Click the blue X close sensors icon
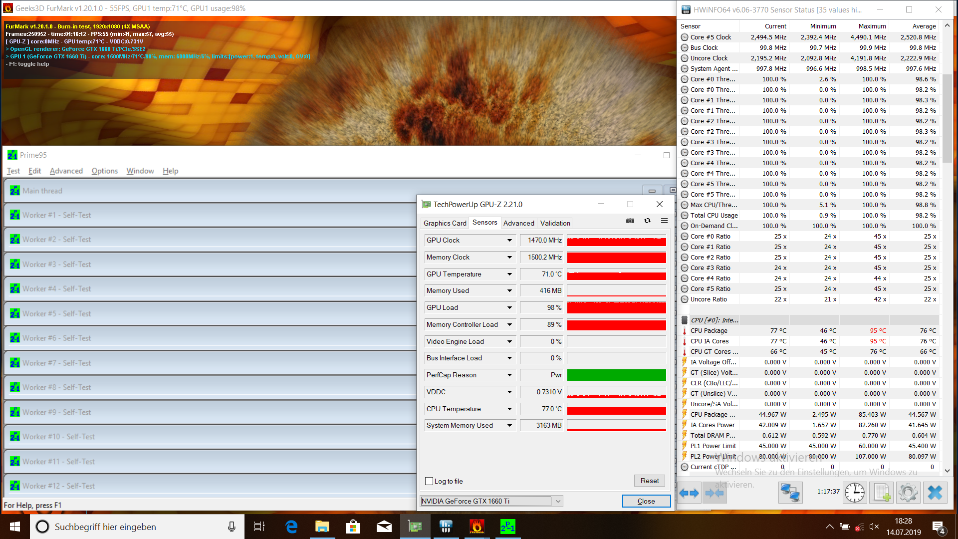This screenshot has width=958, height=539. coord(935,493)
